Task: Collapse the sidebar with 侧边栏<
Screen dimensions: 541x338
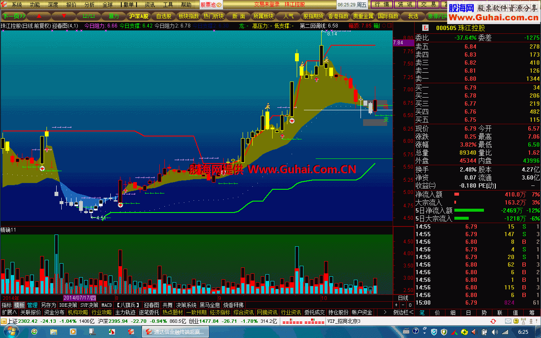Action: click(403, 312)
